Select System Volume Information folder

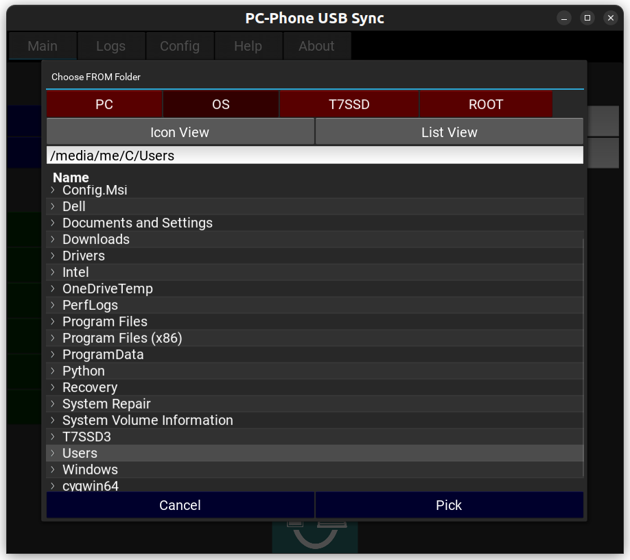click(148, 420)
